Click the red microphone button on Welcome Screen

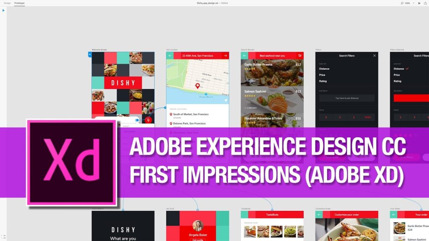[x=148, y=120]
